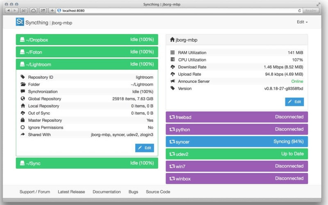Click the browser share button
The height and width of the screenshot is (205, 328).
click(x=43, y=11)
